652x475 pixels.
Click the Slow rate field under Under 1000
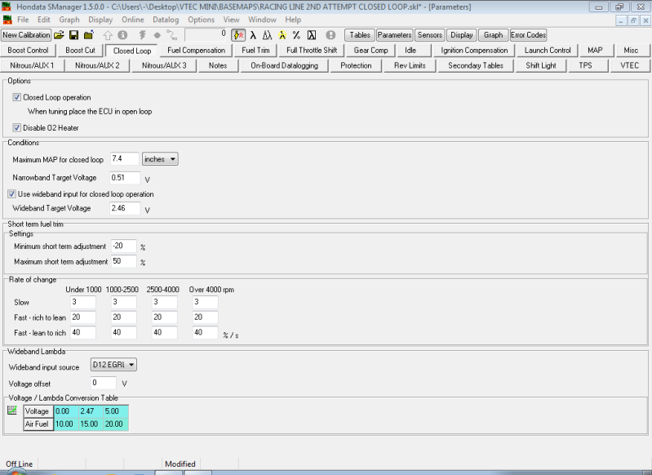pos(83,302)
